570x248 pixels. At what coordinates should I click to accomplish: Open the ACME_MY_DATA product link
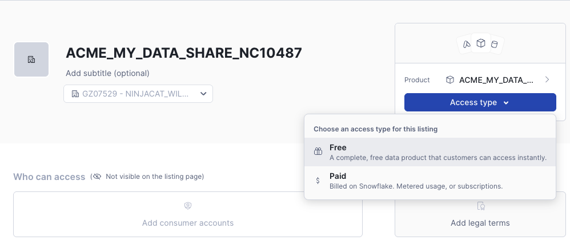pyautogui.click(x=496, y=80)
